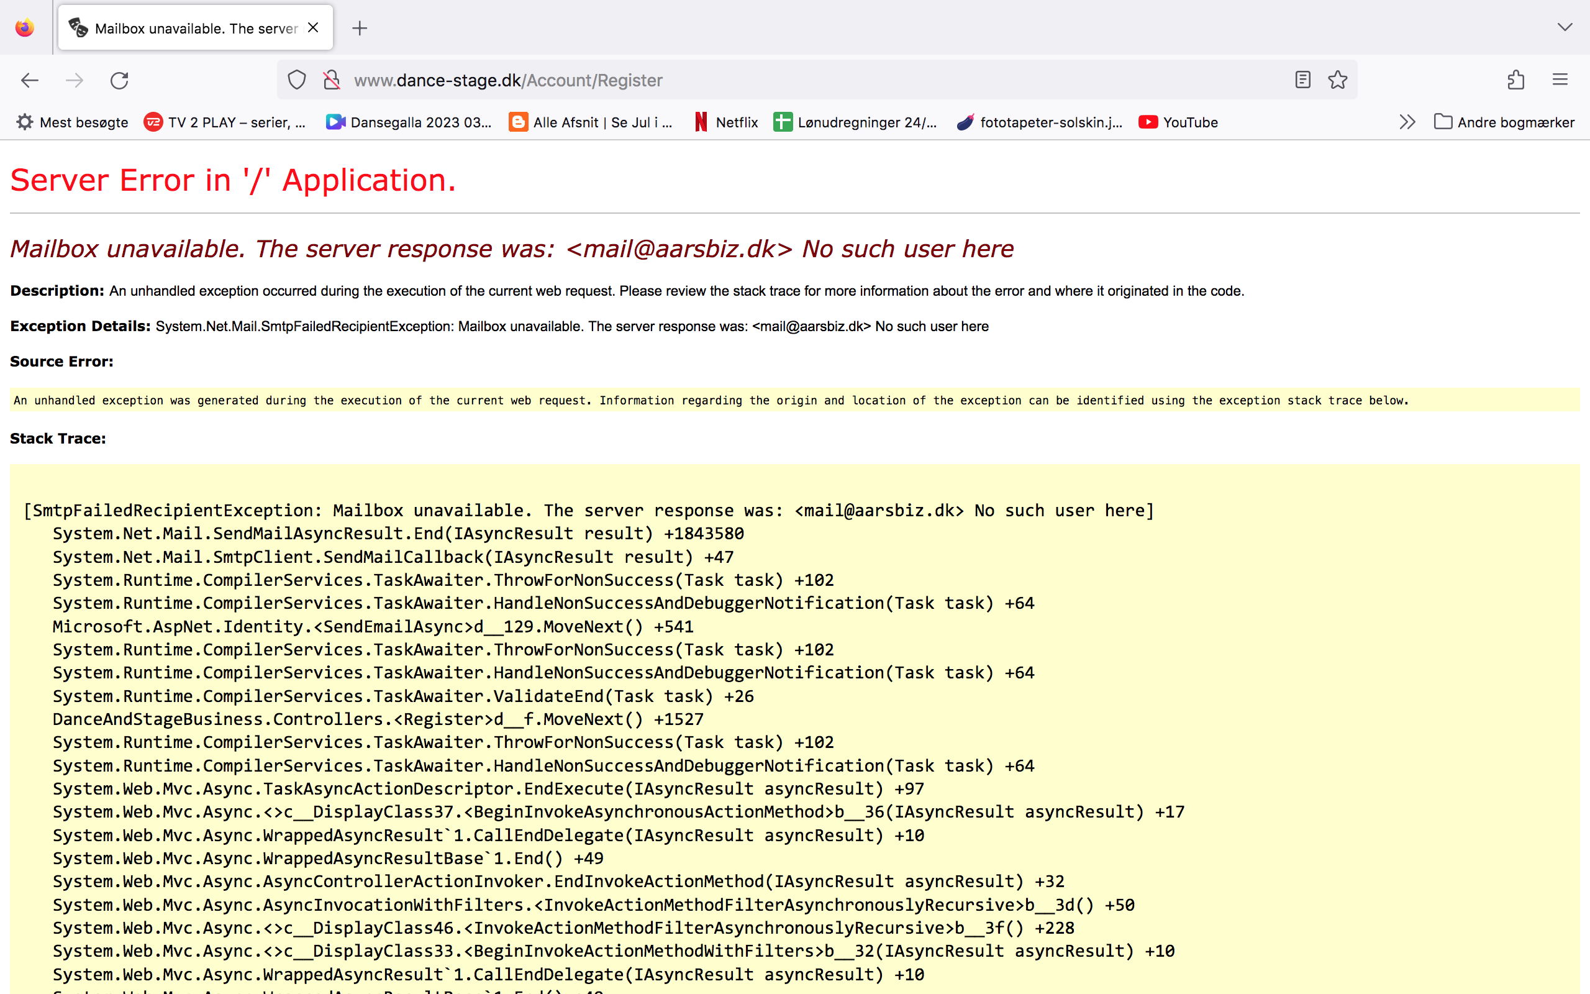
Task: Click the WrappedAsyncResultBase End +49 line
Action: (328, 859)
